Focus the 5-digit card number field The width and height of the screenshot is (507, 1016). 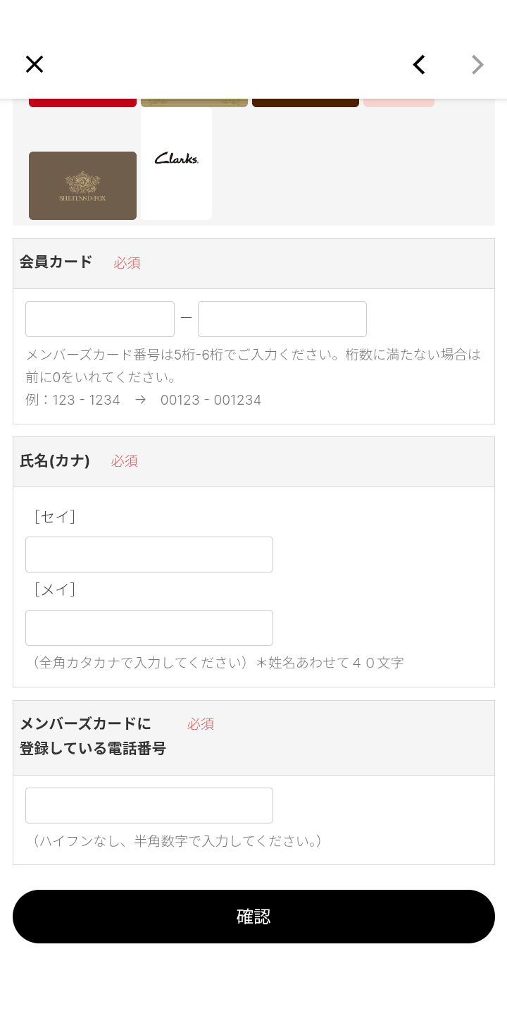(x=100, y=319)
